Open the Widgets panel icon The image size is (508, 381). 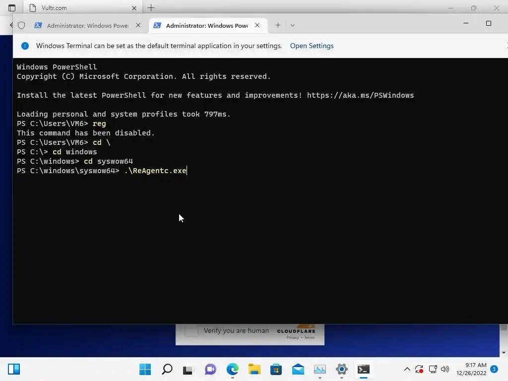pyautogui.click(x=14, y=369)
